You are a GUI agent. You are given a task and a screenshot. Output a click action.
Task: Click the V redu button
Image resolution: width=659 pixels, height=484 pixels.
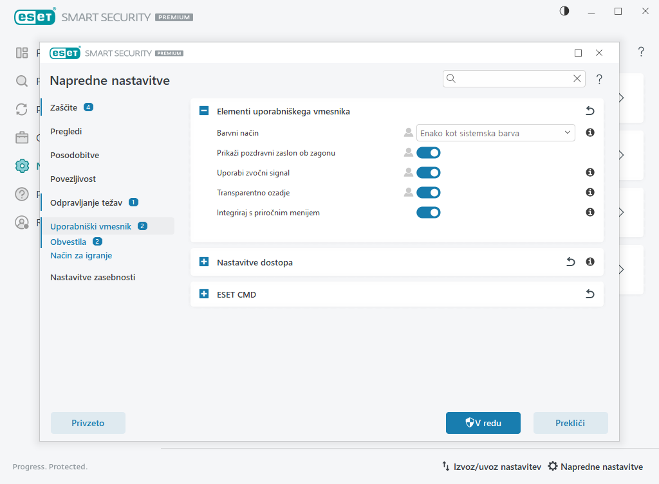[483, 423]
